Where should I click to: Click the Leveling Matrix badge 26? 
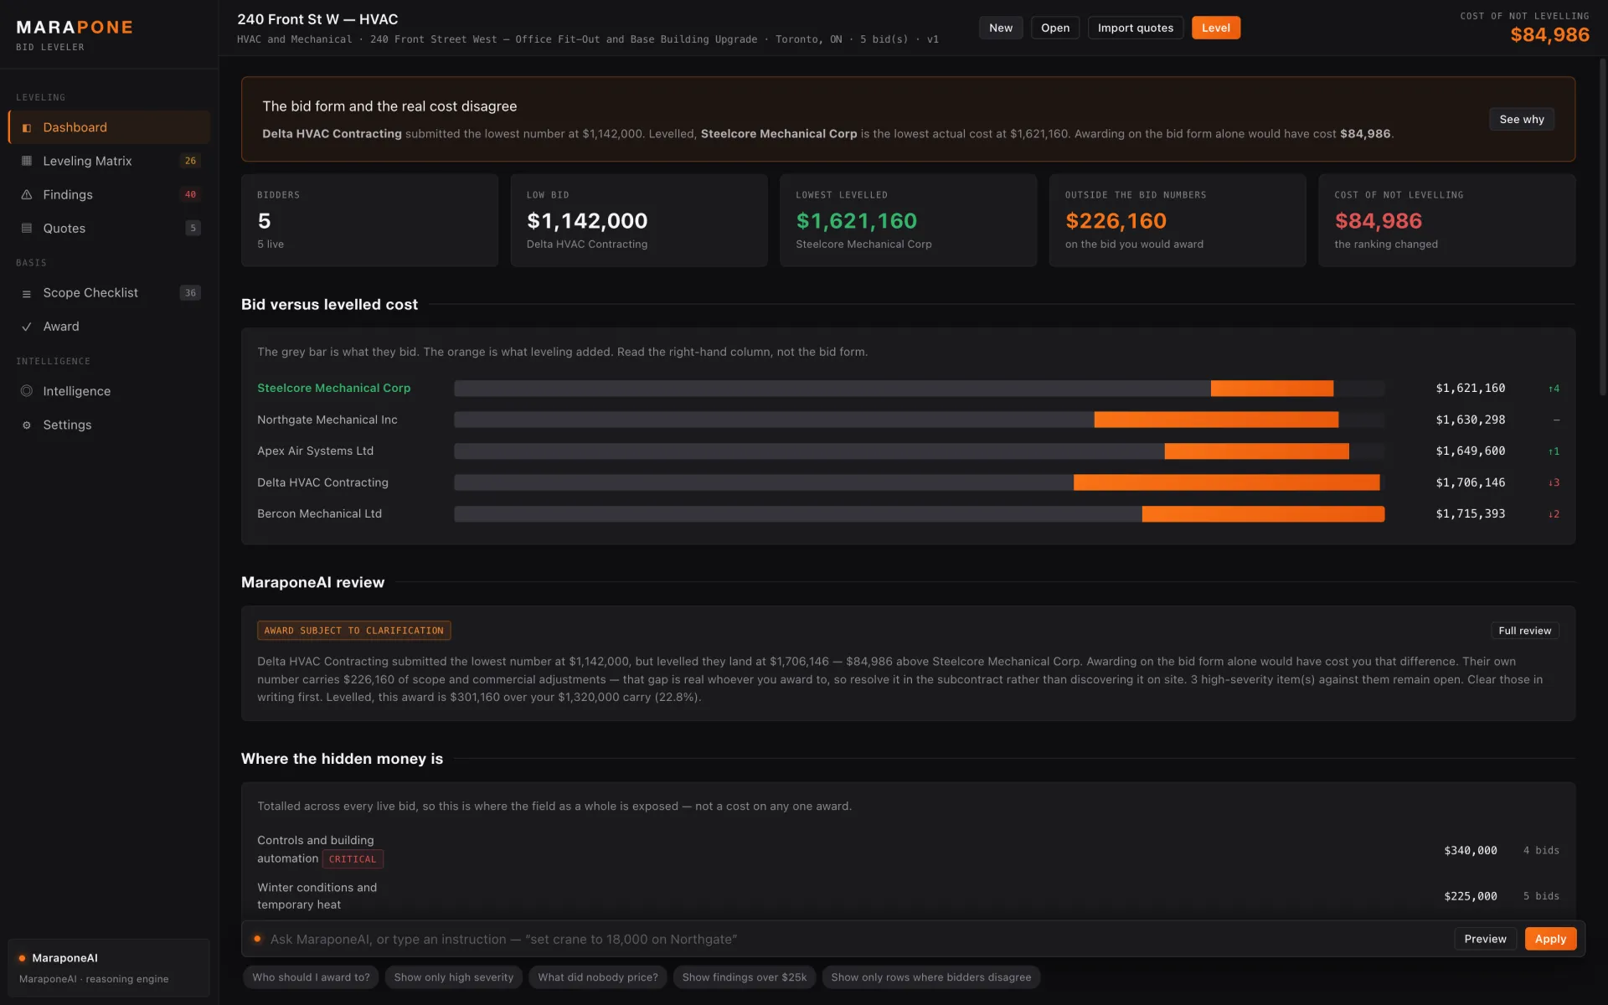[x=190, y=161]
